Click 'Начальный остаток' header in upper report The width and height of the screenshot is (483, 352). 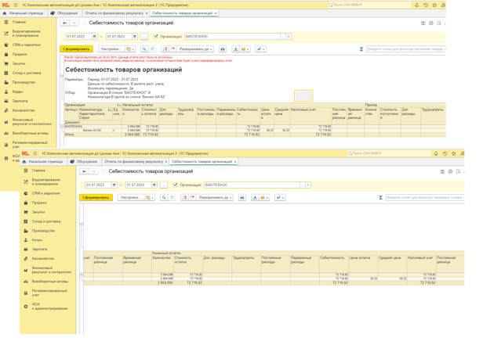coord(137,105)
